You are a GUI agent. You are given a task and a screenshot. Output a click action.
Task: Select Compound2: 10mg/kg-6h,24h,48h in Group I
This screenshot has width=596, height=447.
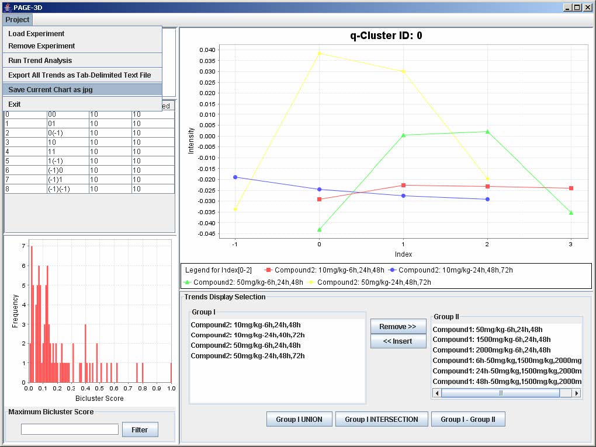(x=246, y=324)
